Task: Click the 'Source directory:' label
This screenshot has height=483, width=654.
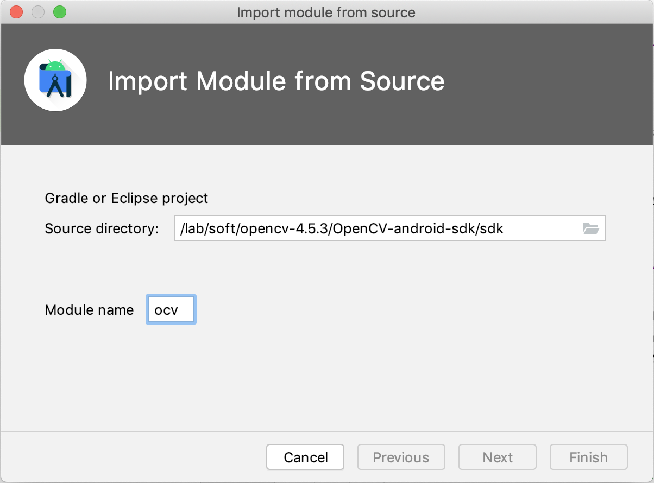Action: [102, 228]
